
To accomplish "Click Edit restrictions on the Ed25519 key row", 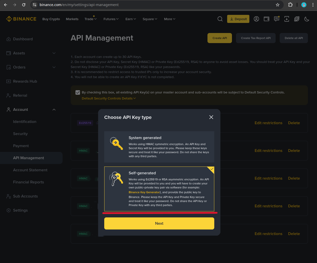I will click(x=269, y=123).
